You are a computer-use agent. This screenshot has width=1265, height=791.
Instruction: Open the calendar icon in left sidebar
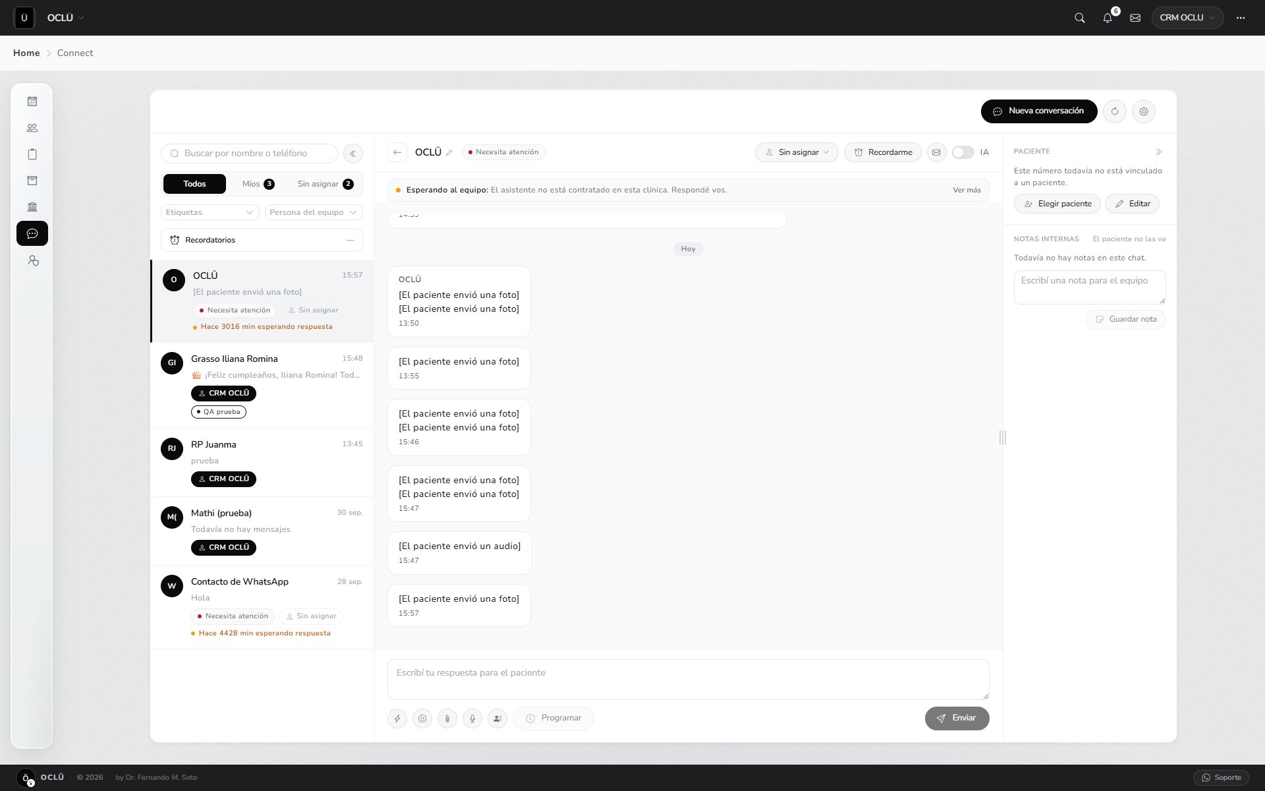[x=32, y=102]
